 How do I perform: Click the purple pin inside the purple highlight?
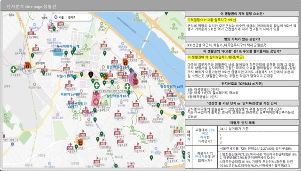point(135,75)
